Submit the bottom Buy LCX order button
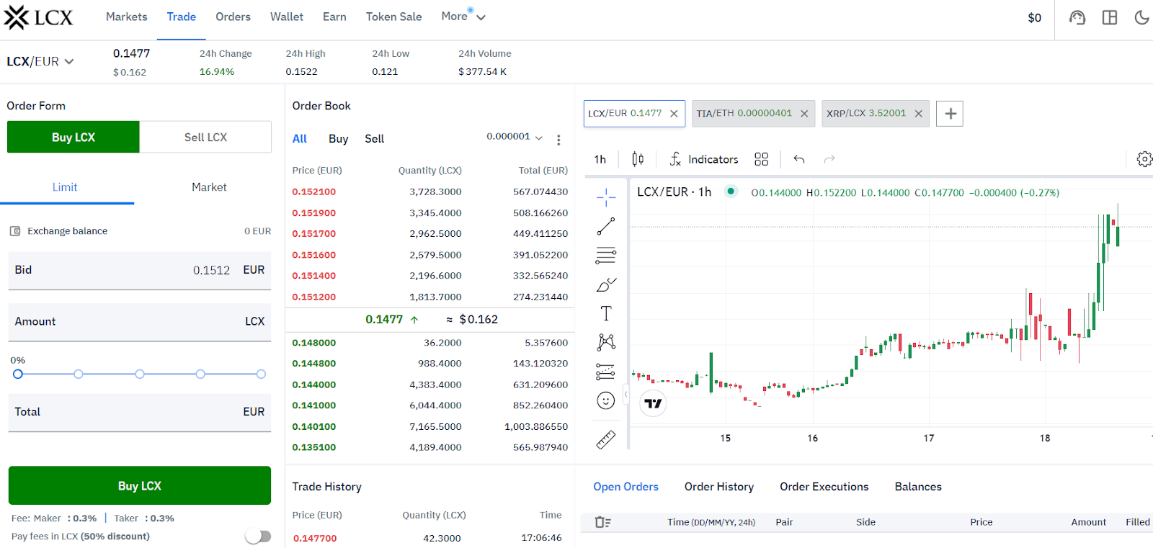Screen dimensions: 1153x548 [x=140, y=485]
